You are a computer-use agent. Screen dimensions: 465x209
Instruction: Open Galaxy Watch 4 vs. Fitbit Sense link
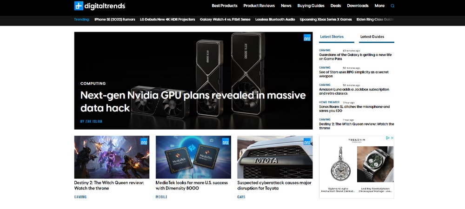(x=225, y=20)
